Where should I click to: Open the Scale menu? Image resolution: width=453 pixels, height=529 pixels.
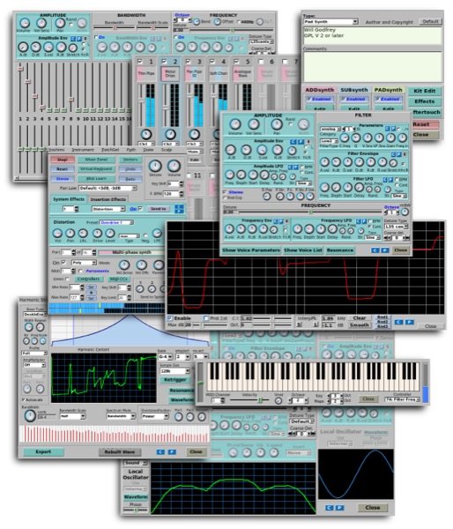pos(167,150)
